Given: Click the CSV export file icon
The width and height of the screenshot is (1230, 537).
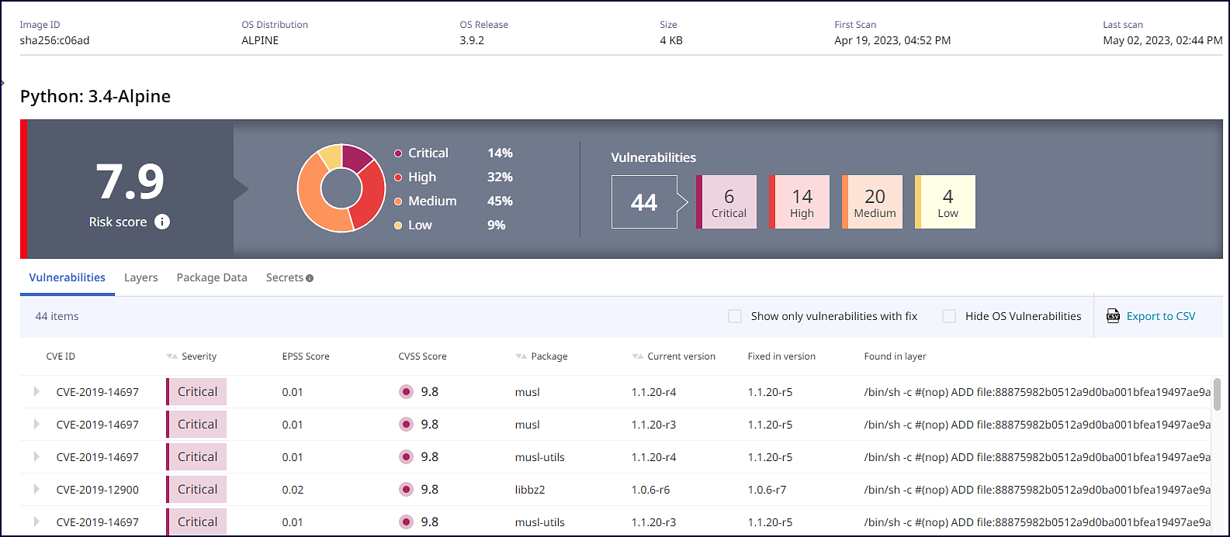Looking at the screenshot, I should pyautogui.click(x=1113, y=316).
